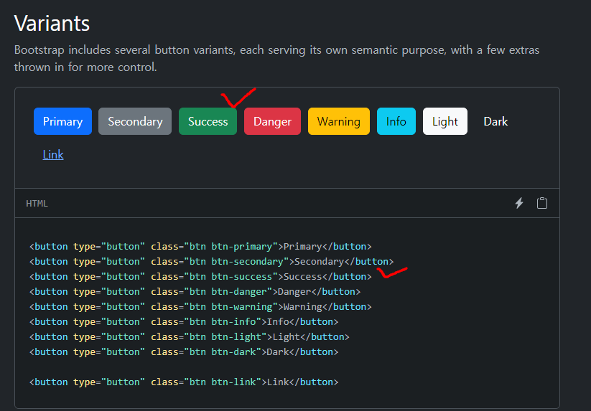Follow the underlined Link button
The width and height of the screenshot is (591, 411).
click(53, 154)
